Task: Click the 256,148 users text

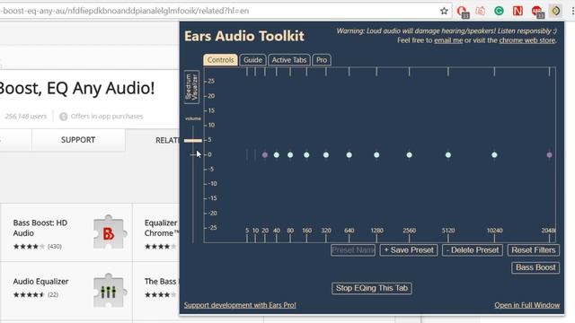Action: coord(26,117)
